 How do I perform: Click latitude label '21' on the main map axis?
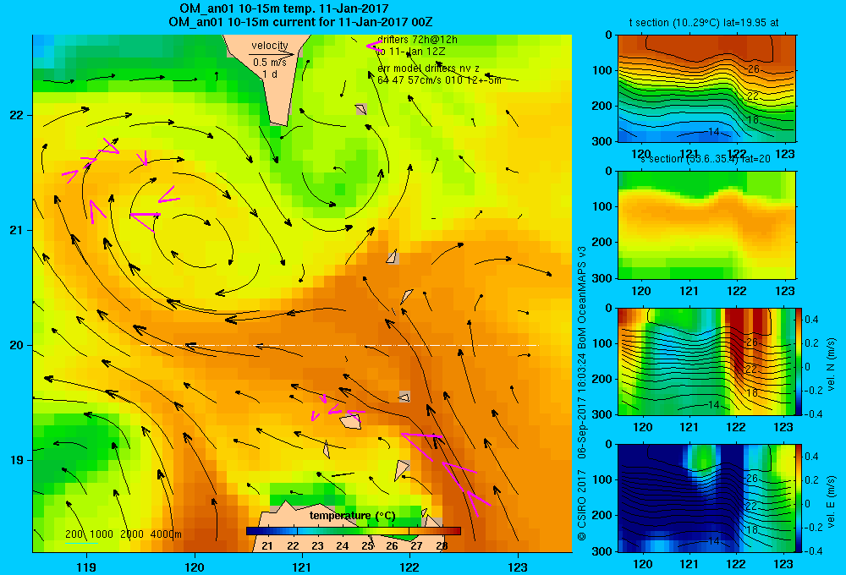pos(16,230)
